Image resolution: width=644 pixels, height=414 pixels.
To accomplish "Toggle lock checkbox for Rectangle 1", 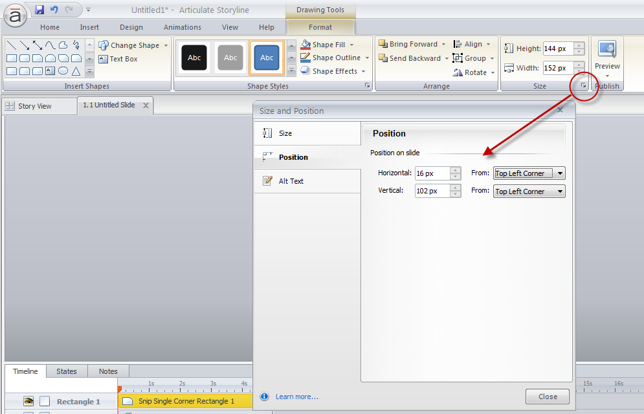I will 45,401.
